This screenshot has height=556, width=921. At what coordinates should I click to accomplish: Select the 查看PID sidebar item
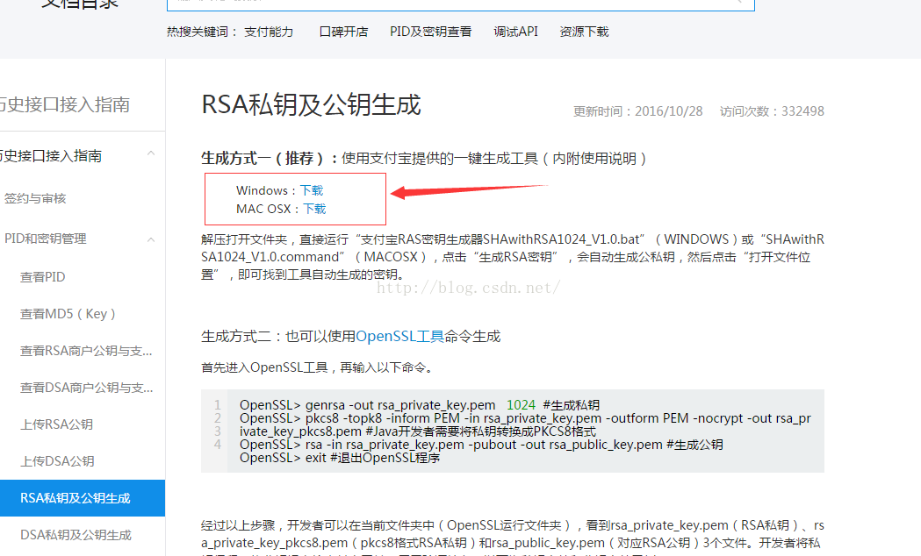click(42, 275)
